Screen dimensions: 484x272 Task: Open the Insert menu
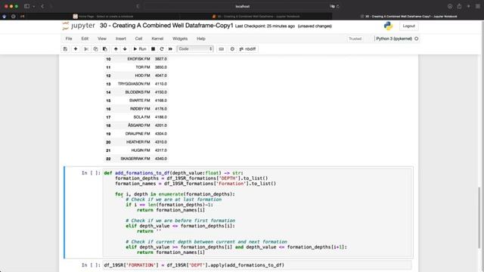pos(121,39)
